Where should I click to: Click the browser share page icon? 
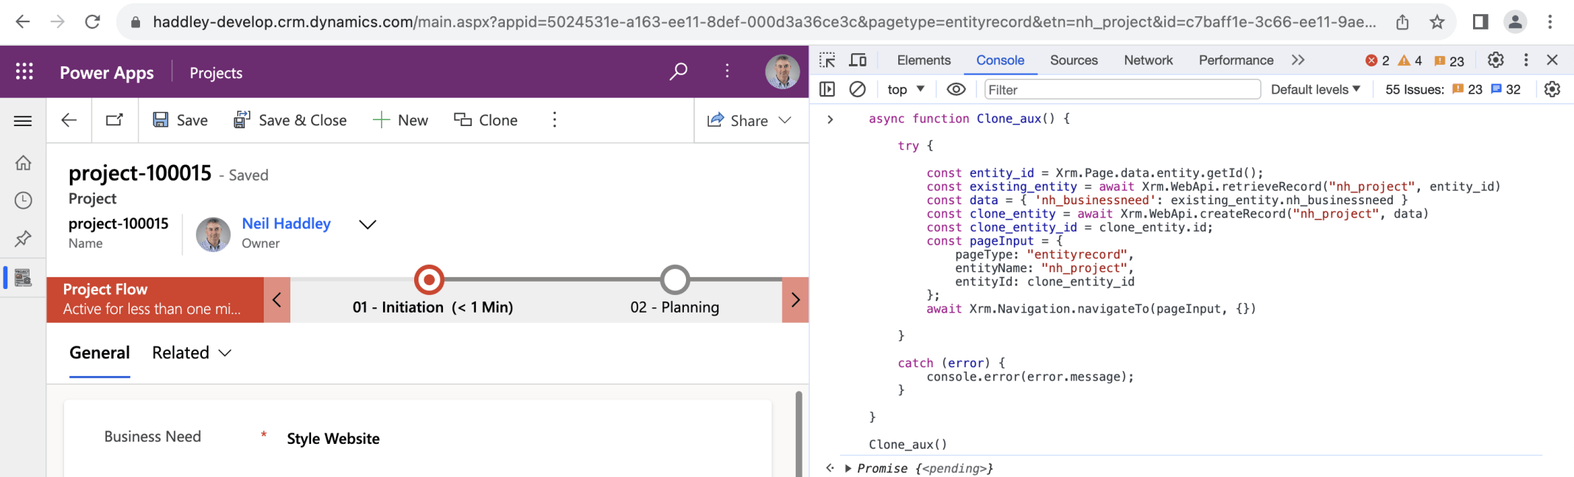click(1402, 22)
